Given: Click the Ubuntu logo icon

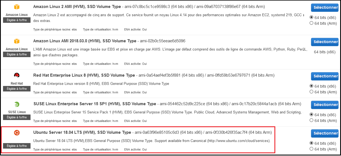Looking at the screenshot, I should (x=17, y=133).
